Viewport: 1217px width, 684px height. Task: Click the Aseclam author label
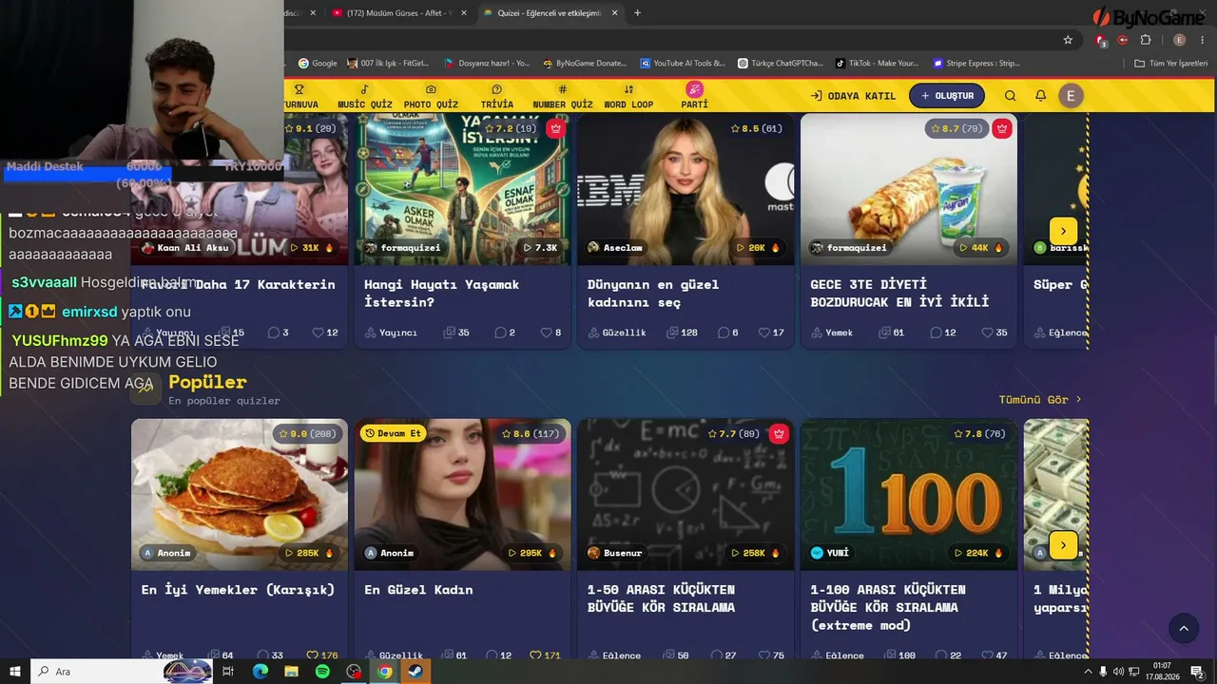(x=615, y=248)
